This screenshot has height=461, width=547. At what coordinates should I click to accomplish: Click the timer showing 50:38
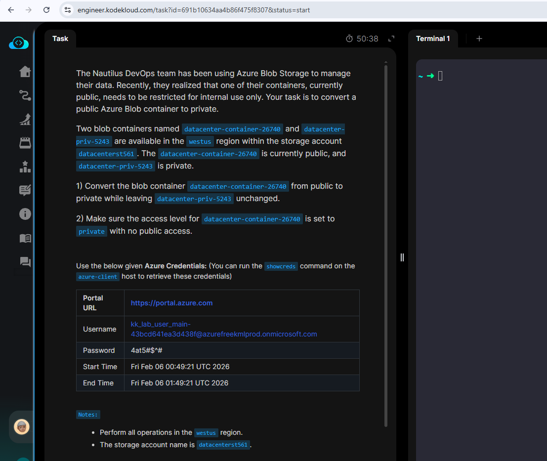(362, 39)
